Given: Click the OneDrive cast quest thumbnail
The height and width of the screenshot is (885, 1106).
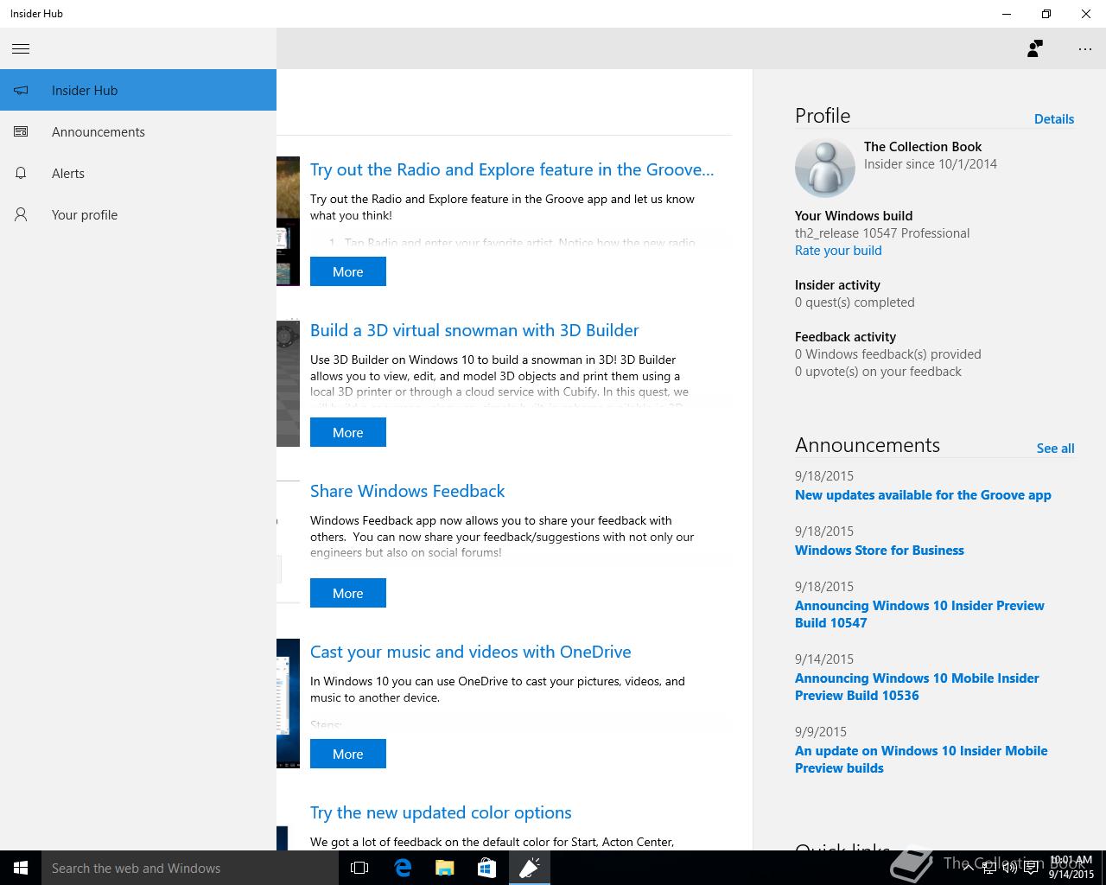Looking at the screenshot, I should click(x=288, y=704).
